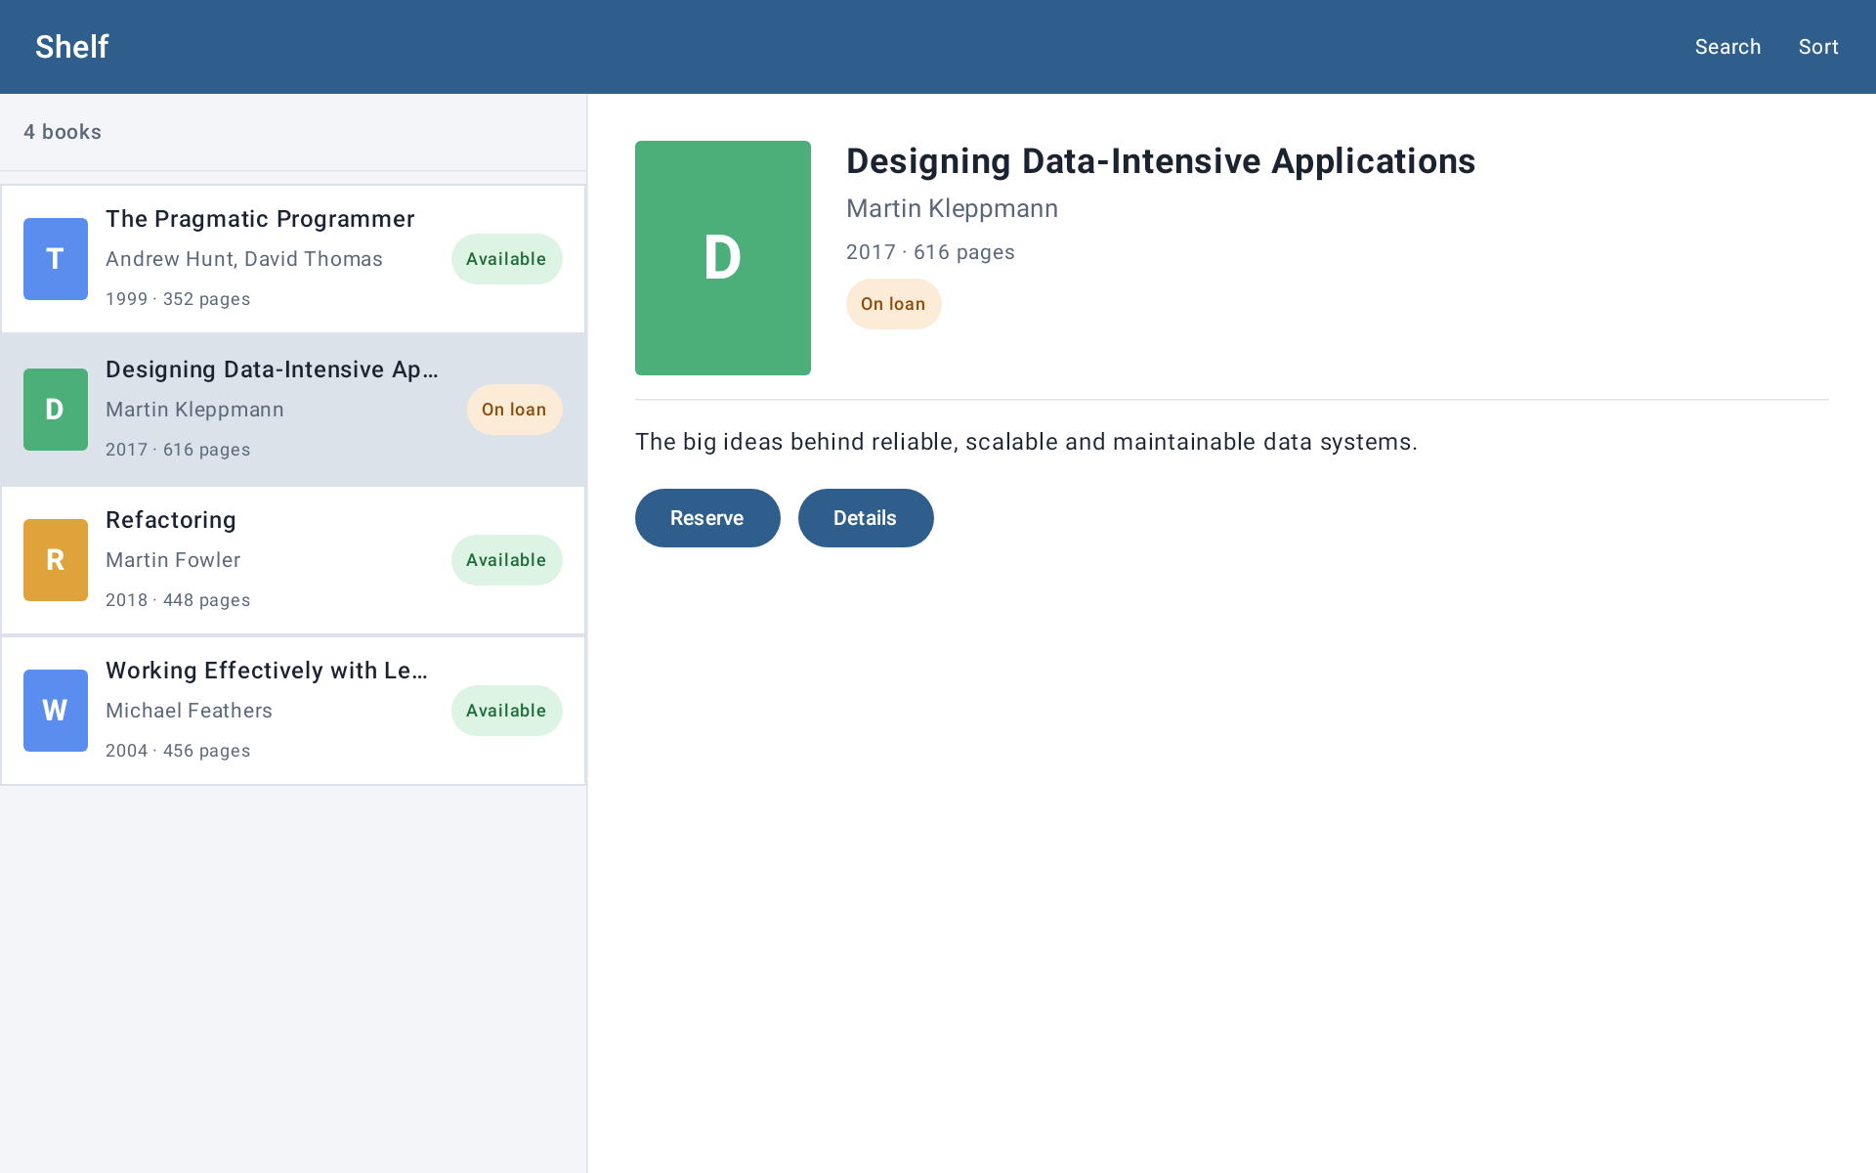Image resolution: width=1876 pixels, height=1173 pixels.
Task: Select the Refactoring book title
Action: [171, 520]
